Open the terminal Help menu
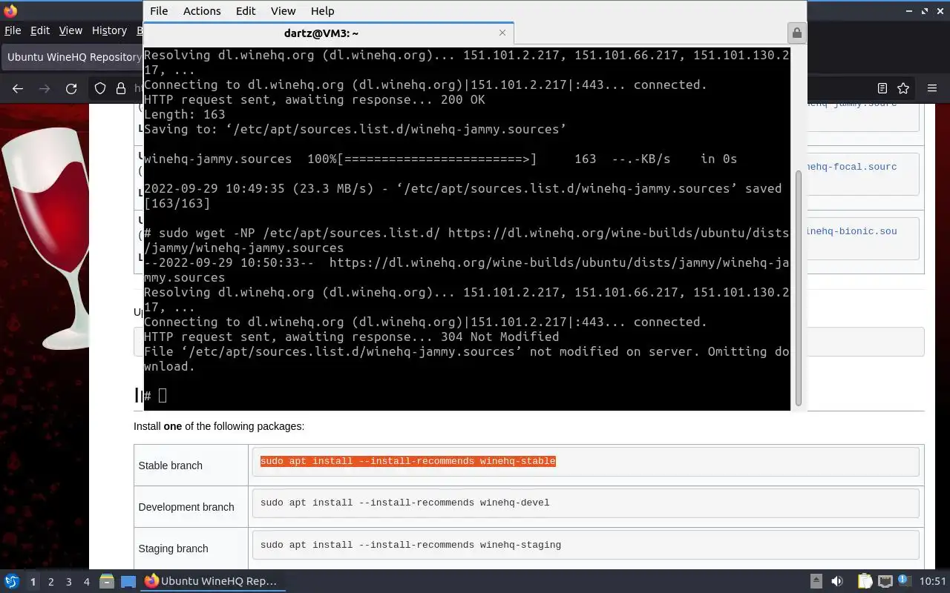The image size is (950, 593). tap(322, 10)
